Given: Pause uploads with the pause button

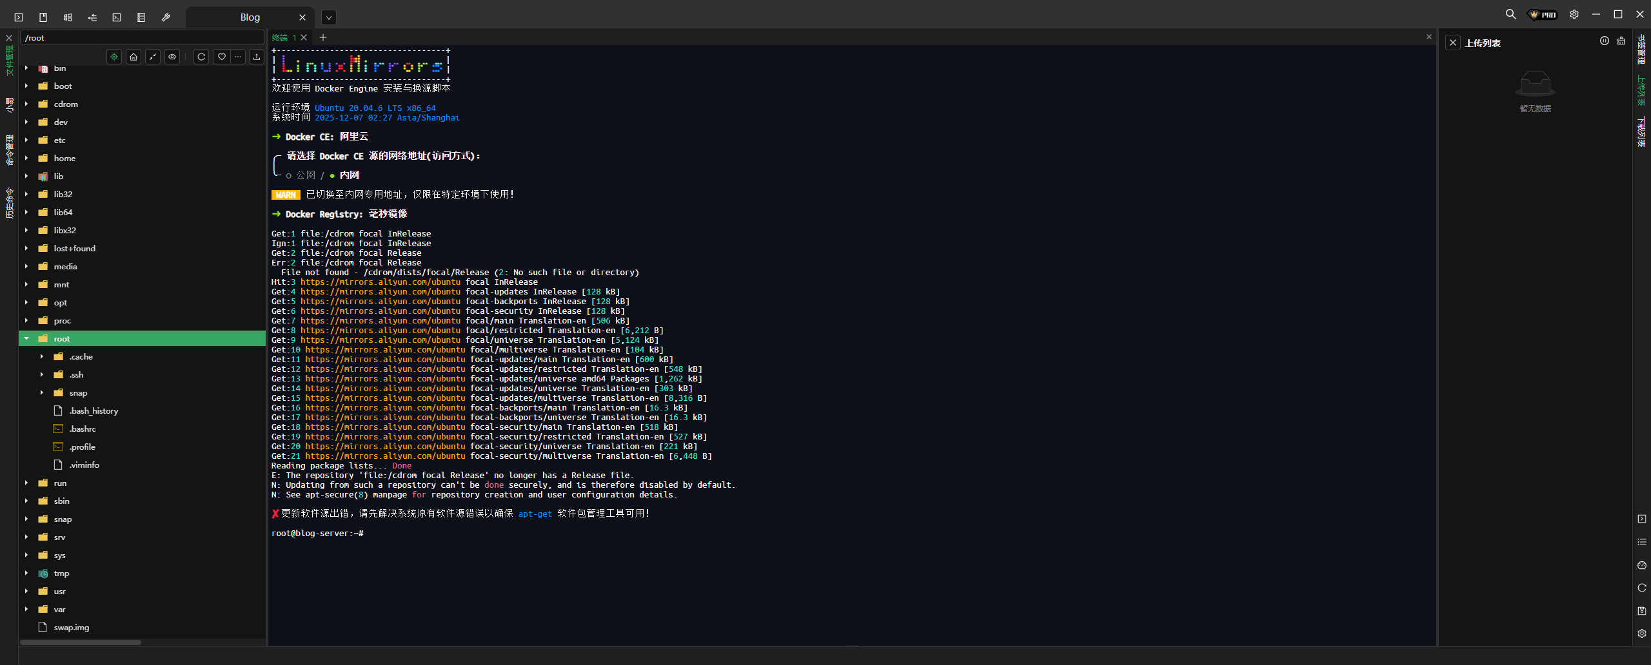Looking at the screenshot, I should pos(1604,41).
